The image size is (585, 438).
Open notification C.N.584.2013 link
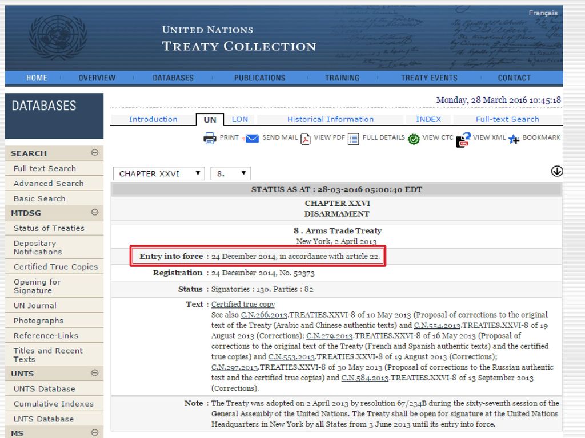[x=365, y=378]
